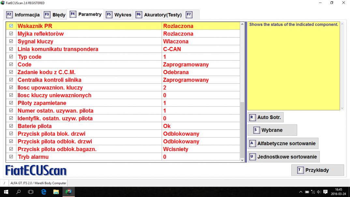Select the Wskaznik PR parameter row
This screenshot has width=350, height=197.
point(123,26)
